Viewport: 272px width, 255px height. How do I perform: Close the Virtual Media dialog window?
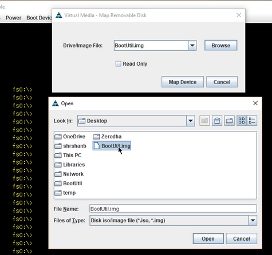(239, 15)
